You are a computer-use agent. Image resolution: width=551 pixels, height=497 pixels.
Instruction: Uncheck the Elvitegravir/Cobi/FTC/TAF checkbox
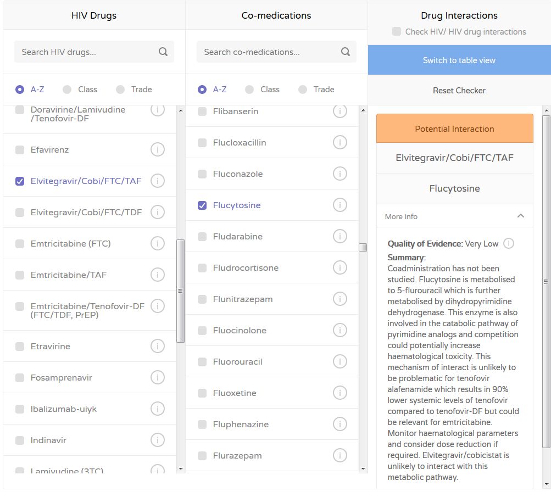point(20,181)
